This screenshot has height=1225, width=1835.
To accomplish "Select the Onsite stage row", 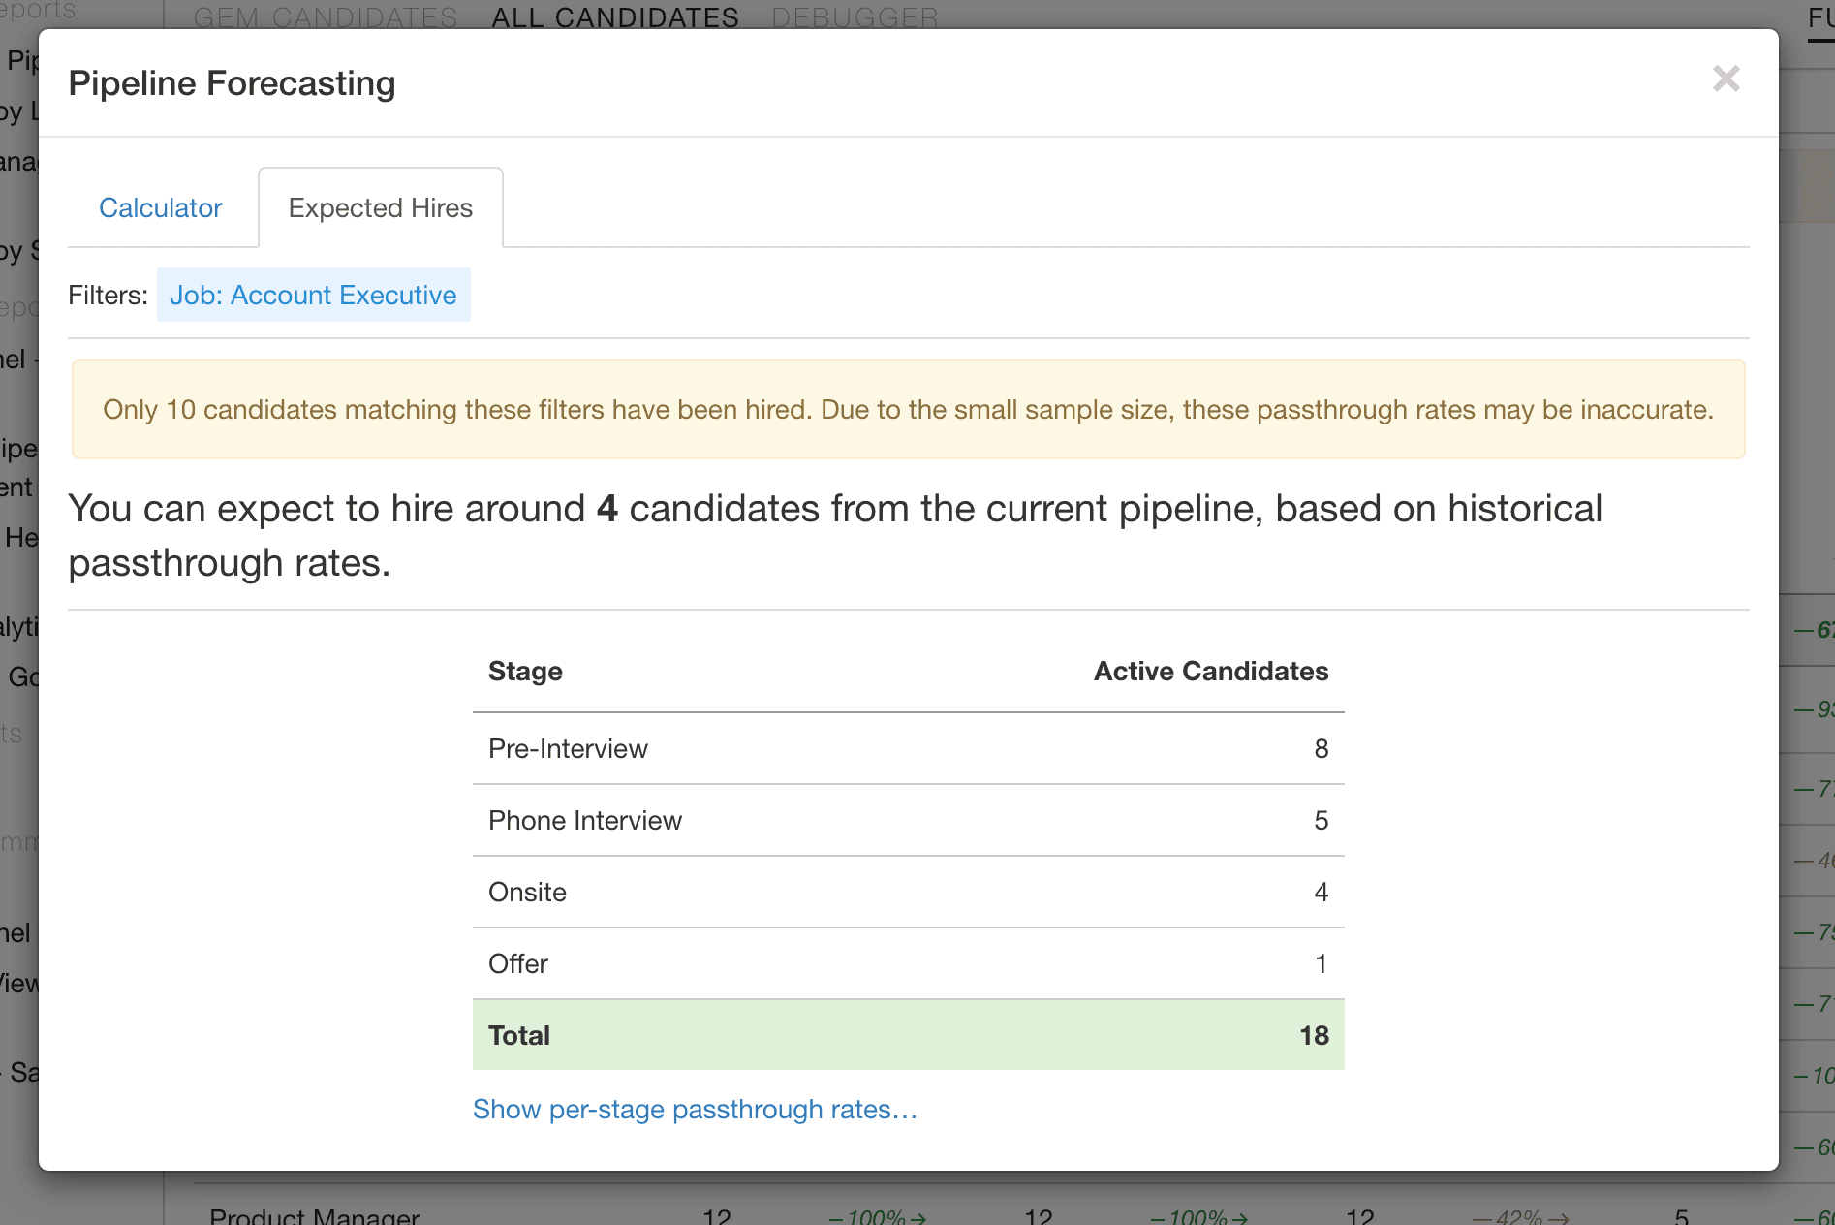I will point(527,893).
